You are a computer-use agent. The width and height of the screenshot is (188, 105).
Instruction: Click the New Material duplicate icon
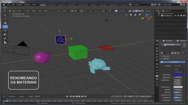(175, 53)
